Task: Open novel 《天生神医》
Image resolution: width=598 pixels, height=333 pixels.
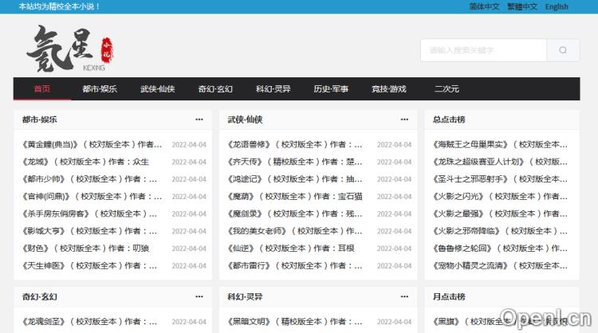Action: click(89, 265)
